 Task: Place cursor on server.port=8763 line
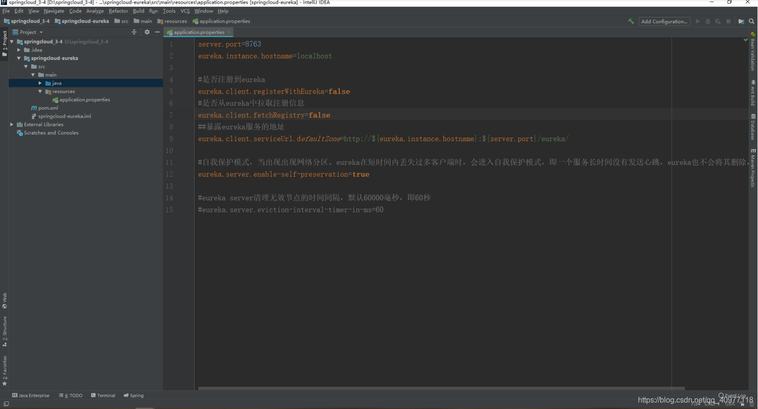coord(230,44)
